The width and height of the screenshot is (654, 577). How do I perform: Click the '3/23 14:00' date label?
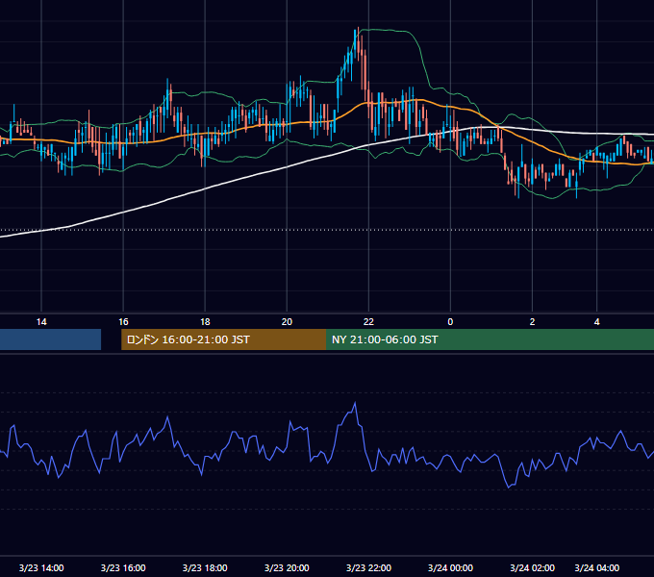coord(41,567)
